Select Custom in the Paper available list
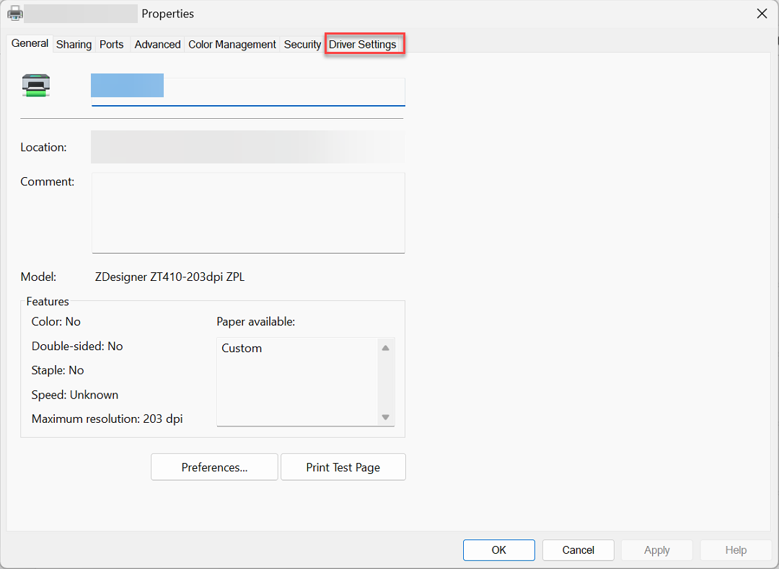 tap(242, 348)
